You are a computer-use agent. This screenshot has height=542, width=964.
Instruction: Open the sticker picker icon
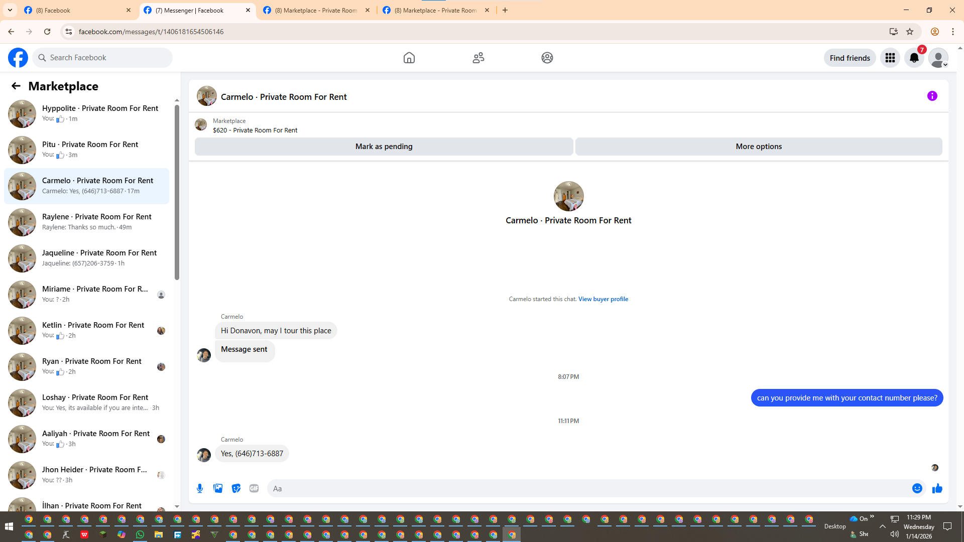tap(236, 488)
